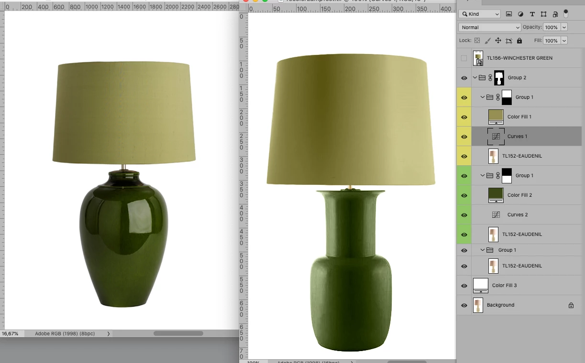The height and width of the screenshot is (363, 585).
Task: Show the TL156-WINCHESTER GREEN layer
Action: (464, 58)
